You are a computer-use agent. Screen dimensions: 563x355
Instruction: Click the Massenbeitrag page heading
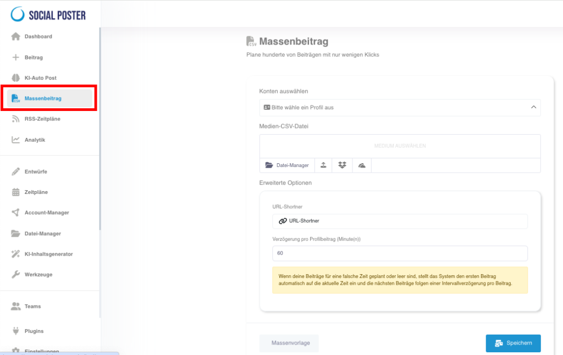click(x=294, y=42)
